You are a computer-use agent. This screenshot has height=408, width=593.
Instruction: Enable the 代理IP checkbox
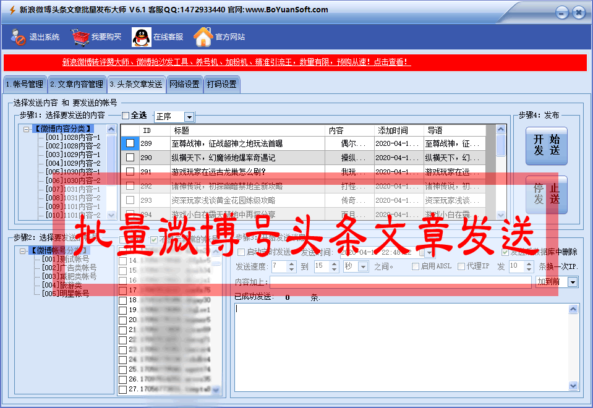coord(461,266)
